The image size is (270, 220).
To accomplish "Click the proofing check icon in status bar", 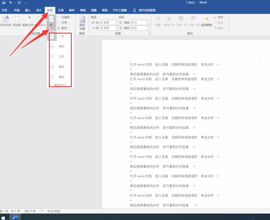I will tap(41, 211).
